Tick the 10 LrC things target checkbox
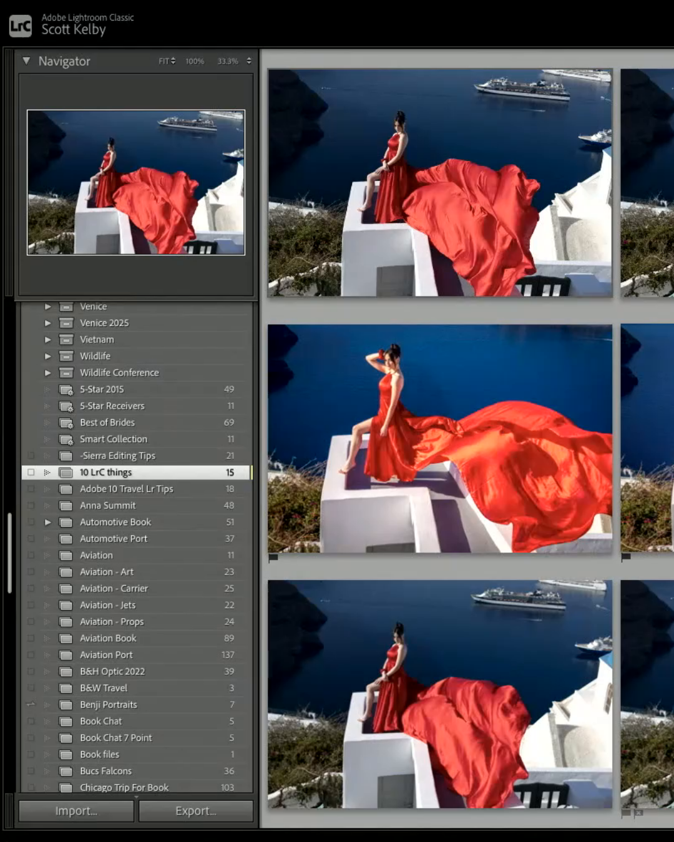Viewport: 674px width, 842px height. (x=31, y=473)
